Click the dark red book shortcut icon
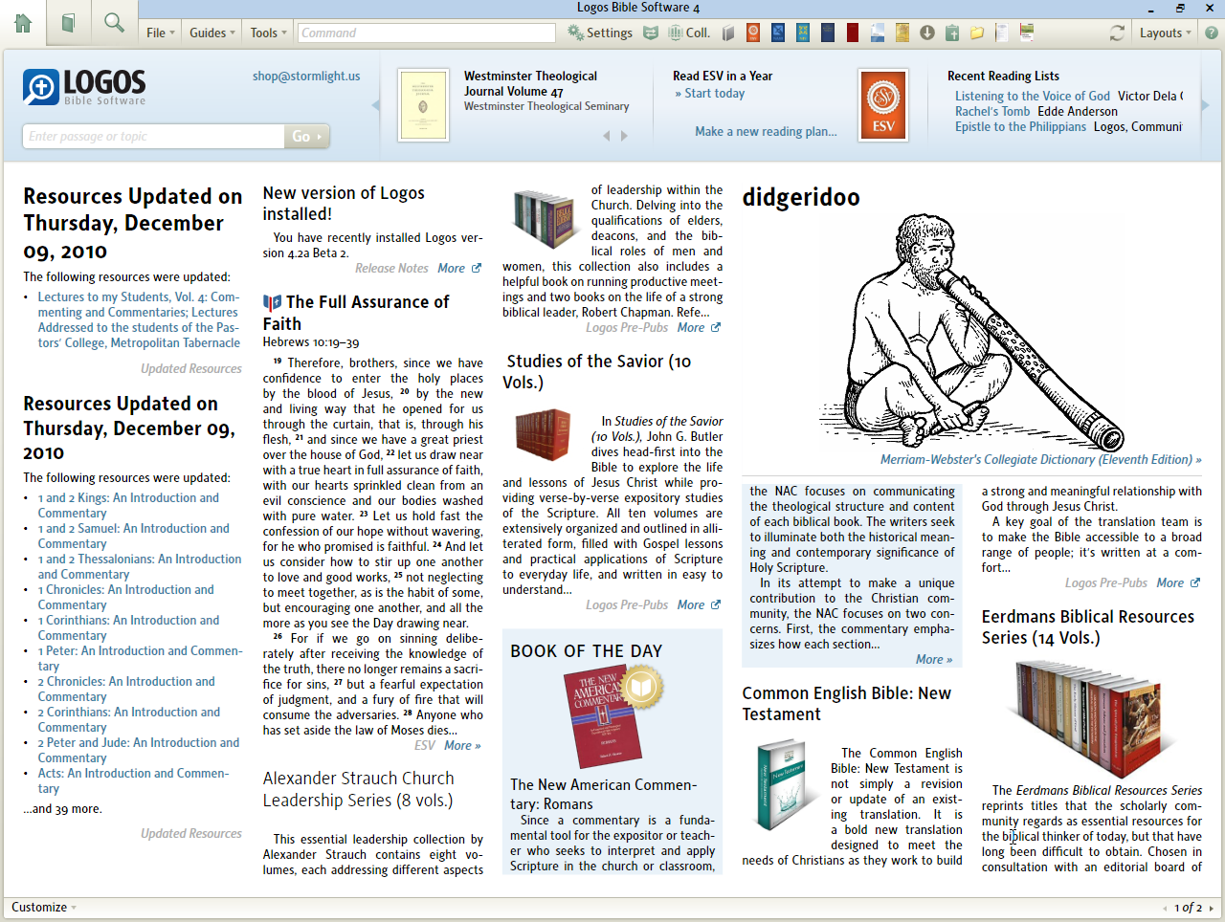The image size is (1225, 922). coord(853,33)
